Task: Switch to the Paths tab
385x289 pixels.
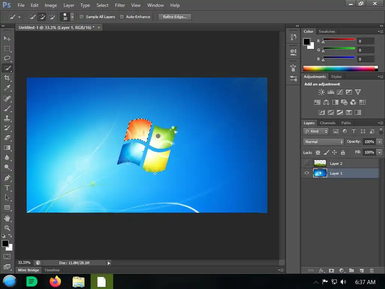Action: point(346,123)
